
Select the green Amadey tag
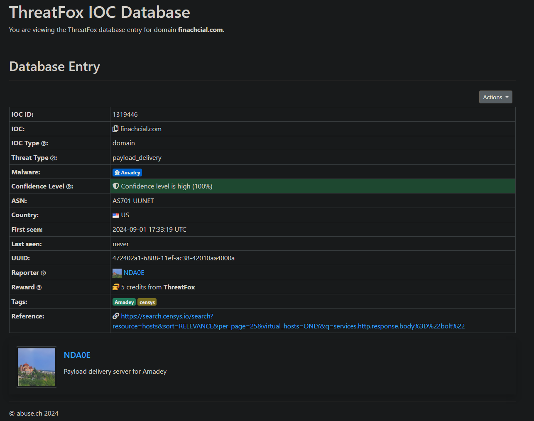[124, 302]
